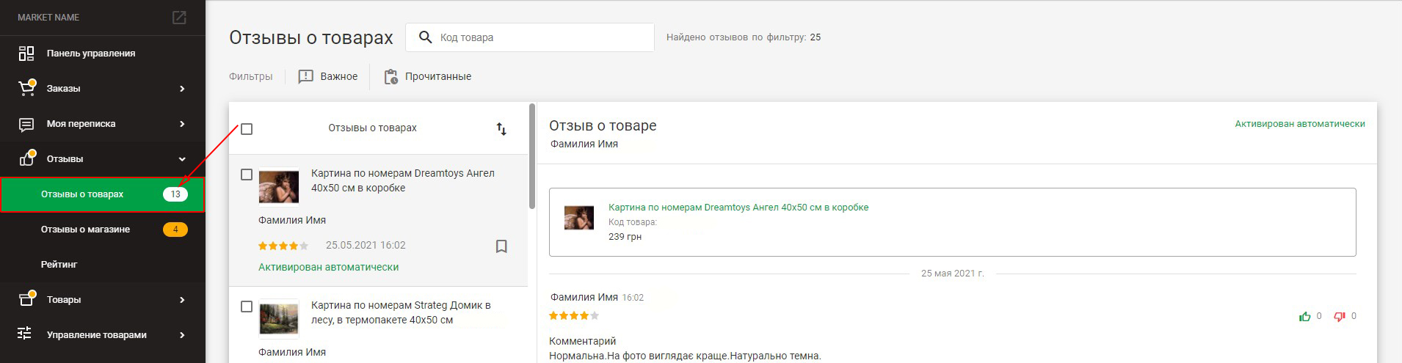Click the 25 мая 2021 г. date separator
The image size is (1402, 363).
[x=953, y=274]
